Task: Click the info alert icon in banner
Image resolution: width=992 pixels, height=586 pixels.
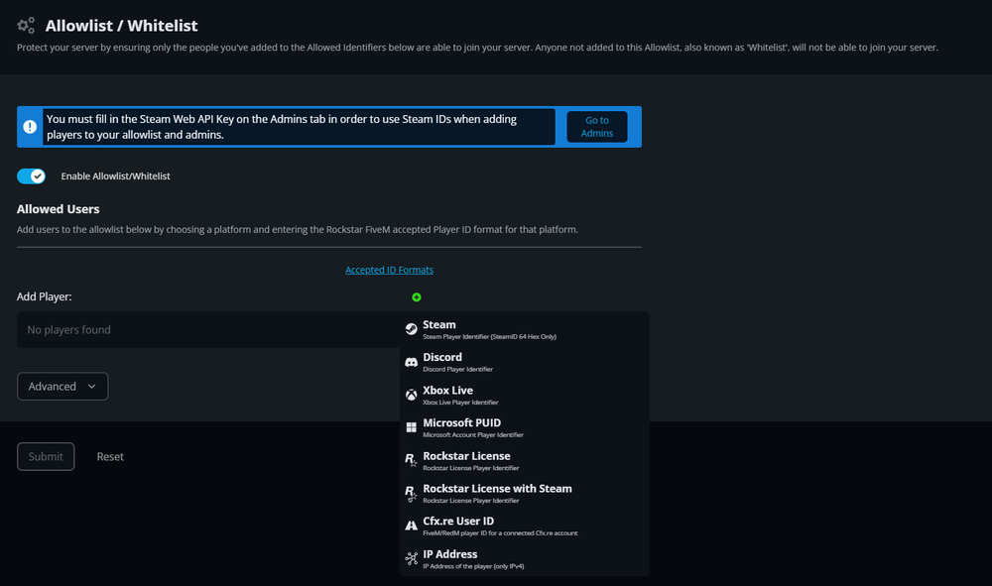Action: pos(30,127)
